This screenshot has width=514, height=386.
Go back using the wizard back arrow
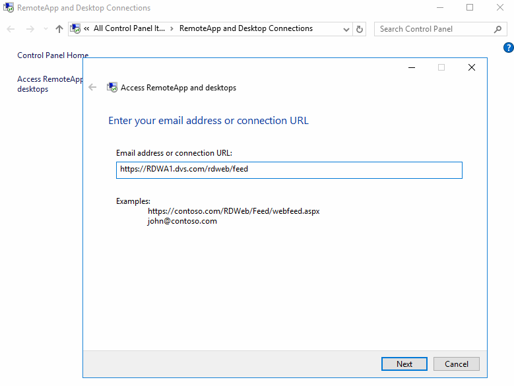92,87
